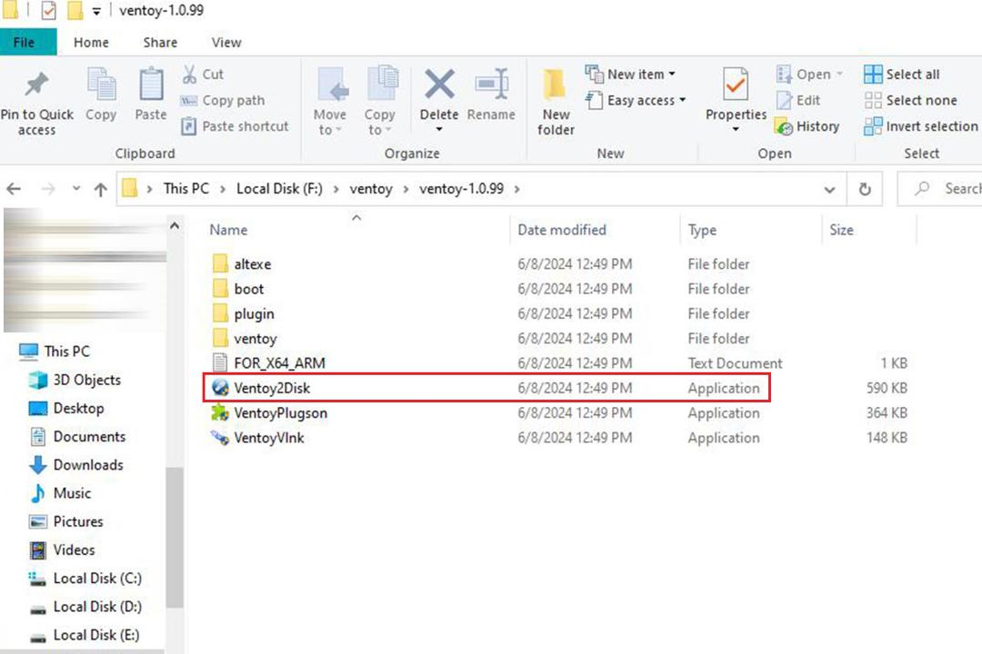The image size is (982, 654).
Task: Click the Search box
Action: pyautogui.click(x=940, y=188)
